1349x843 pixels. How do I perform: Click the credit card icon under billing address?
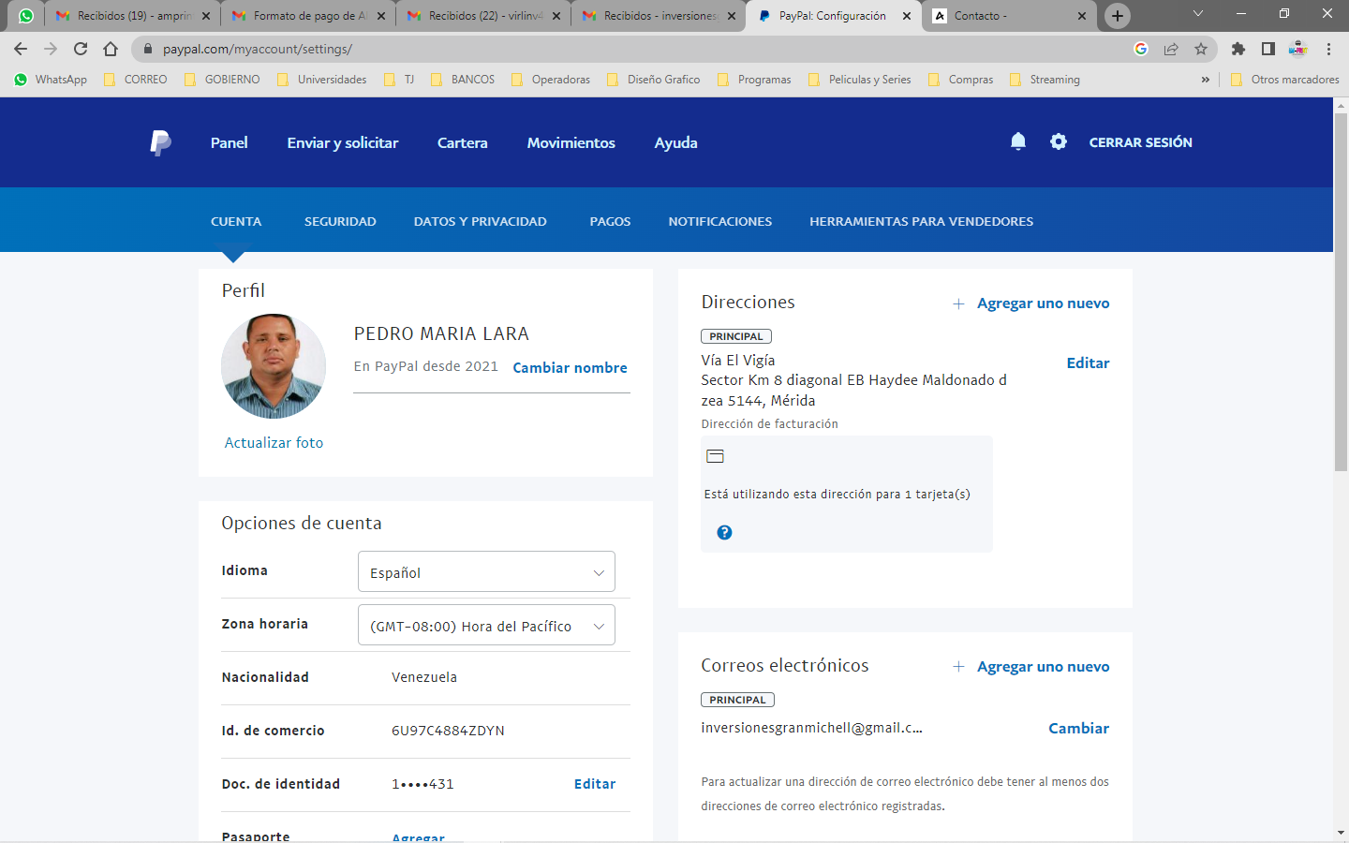tap(715, 456)
